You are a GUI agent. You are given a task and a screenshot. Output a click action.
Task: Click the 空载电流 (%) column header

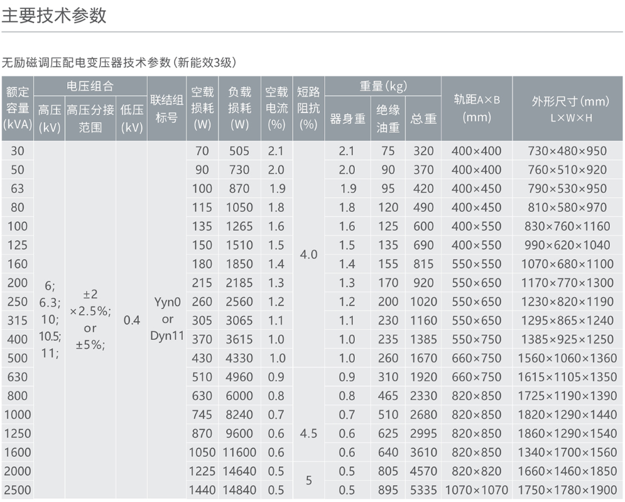click(276, 109)
